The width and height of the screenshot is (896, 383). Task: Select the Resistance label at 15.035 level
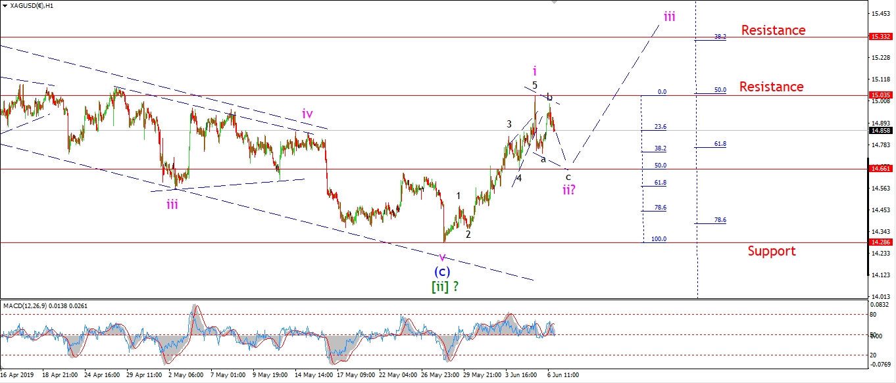click(x=772, y=87)
